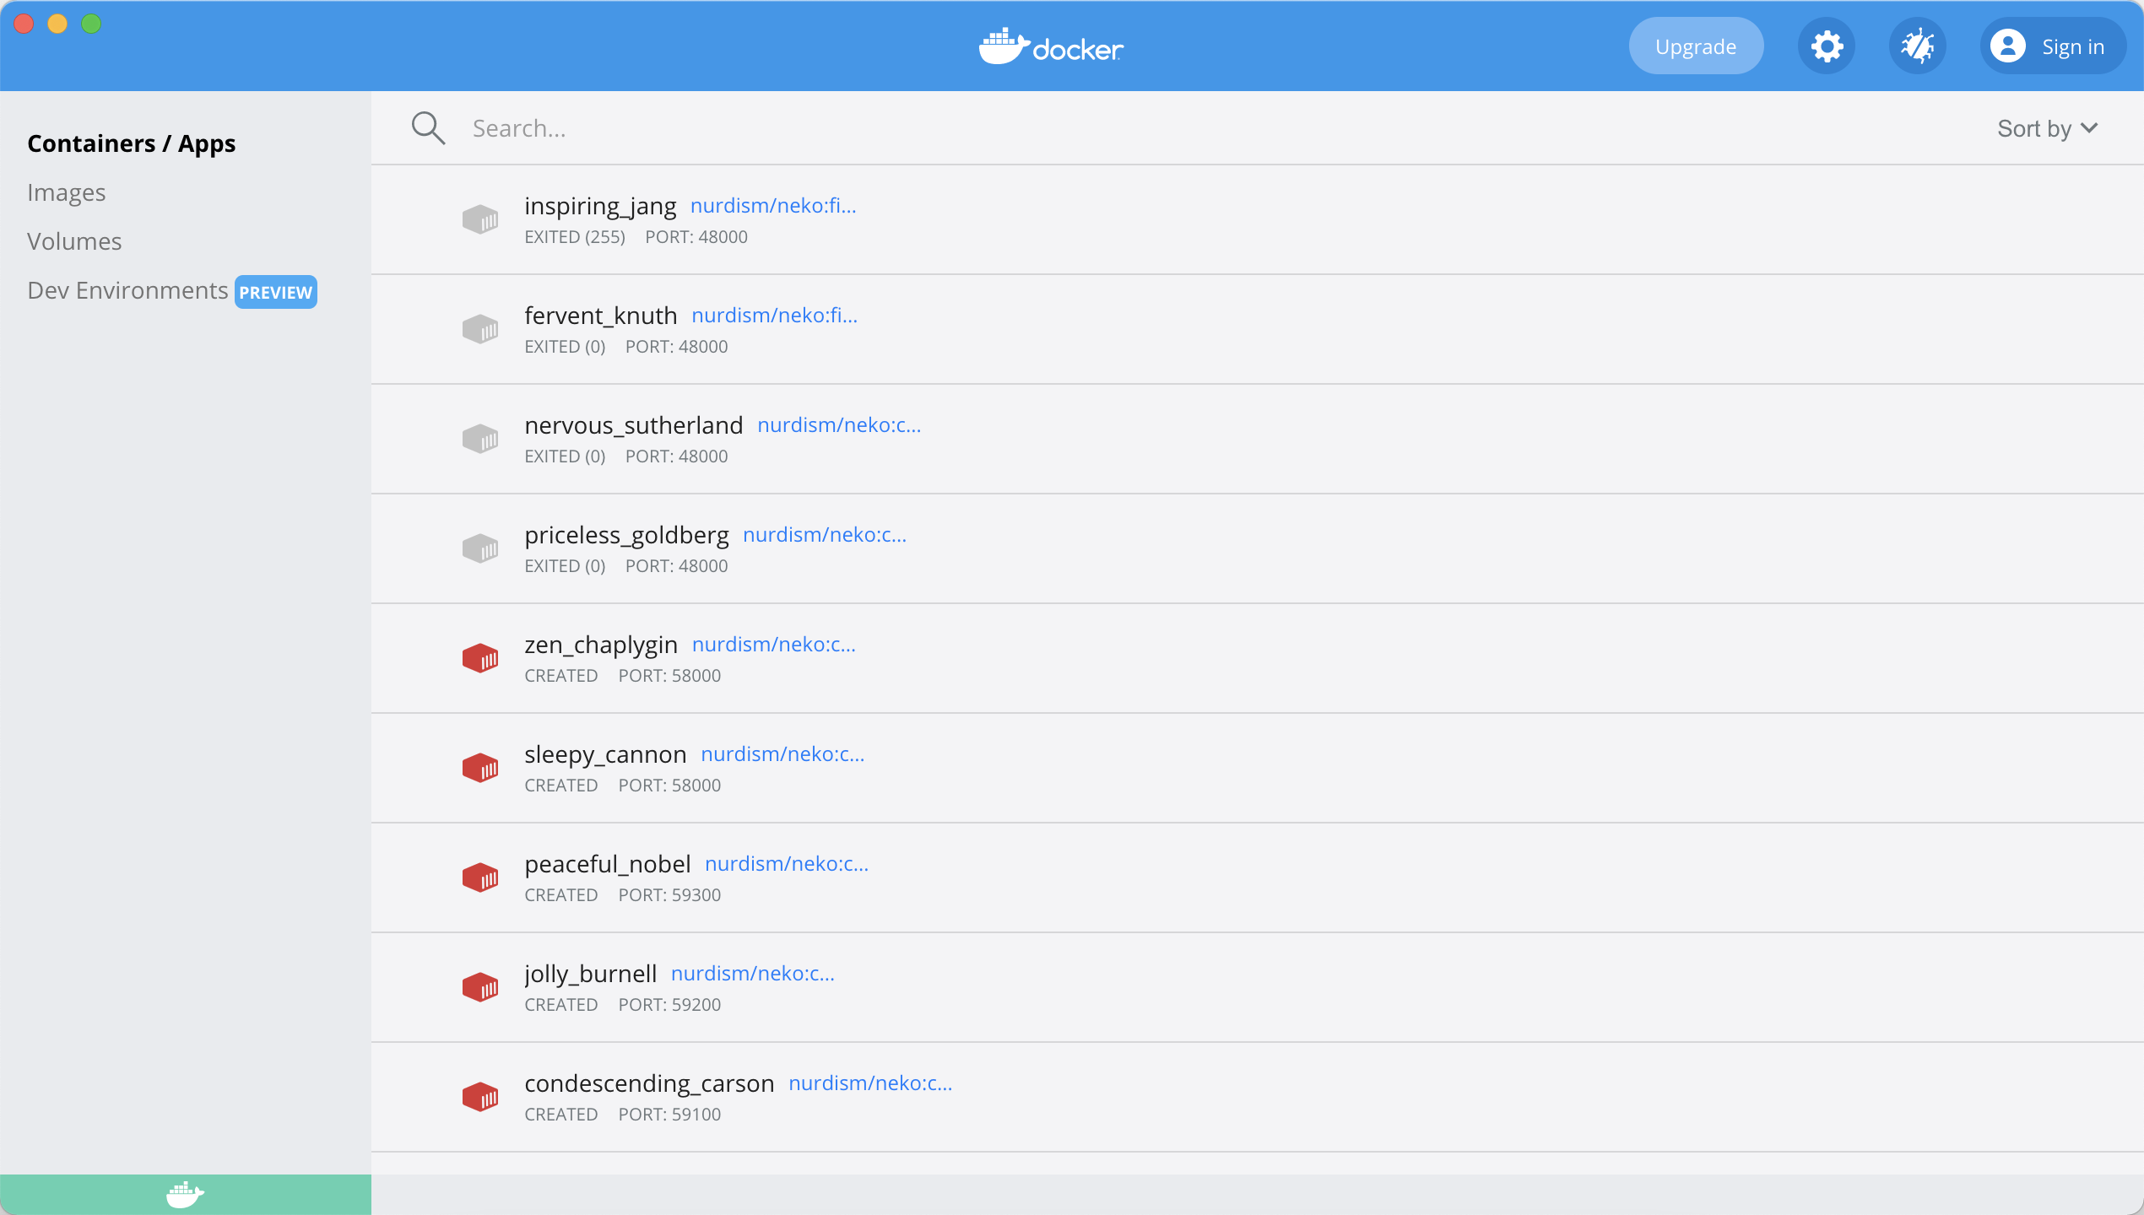Switch to the Volumes section
This screenshot has height=1215, width=2144.
[74, 241]
